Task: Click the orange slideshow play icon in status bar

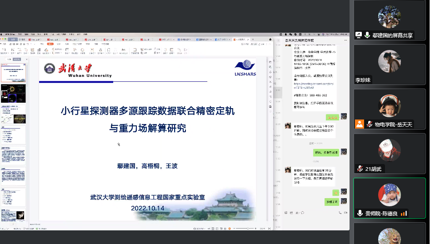Action: point(230,229)
